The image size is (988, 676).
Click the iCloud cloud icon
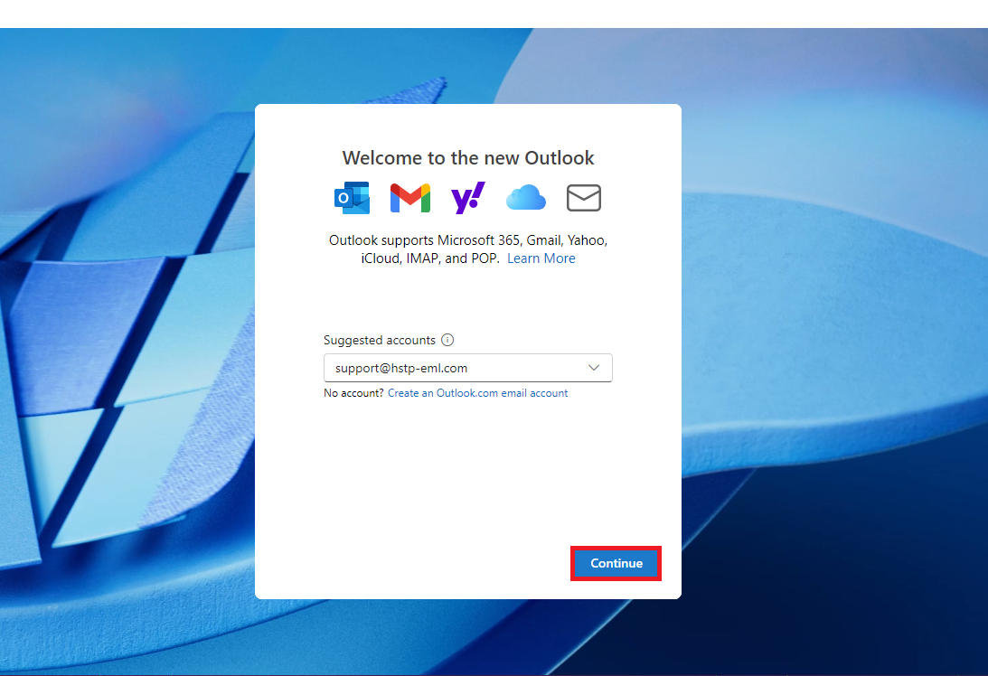click(x=525, y=197)
